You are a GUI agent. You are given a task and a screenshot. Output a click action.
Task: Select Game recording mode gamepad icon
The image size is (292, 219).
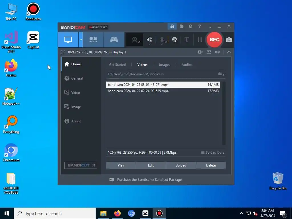coord(114,40)
